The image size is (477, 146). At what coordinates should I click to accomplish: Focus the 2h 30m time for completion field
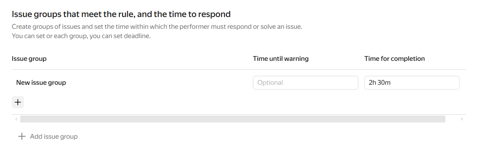(412, 83)
